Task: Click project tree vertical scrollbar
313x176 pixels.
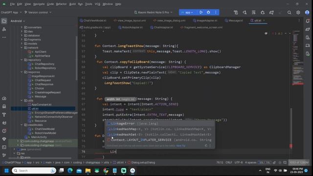Action: point(76,58)
